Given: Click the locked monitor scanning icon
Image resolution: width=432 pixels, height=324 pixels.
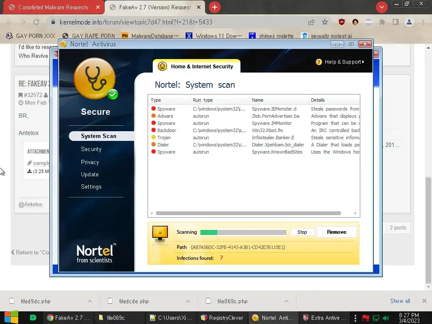Looking at the screenshot, I should [x=160, y=233].
